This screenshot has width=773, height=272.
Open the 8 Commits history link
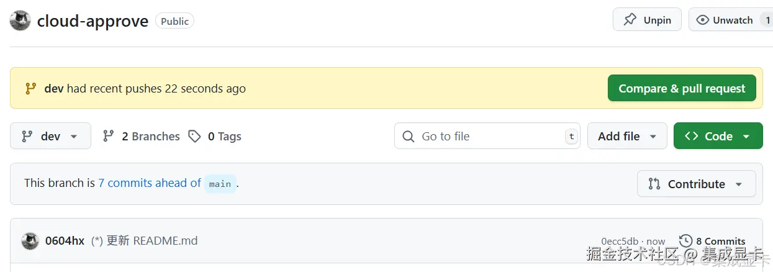pos(720,241)
